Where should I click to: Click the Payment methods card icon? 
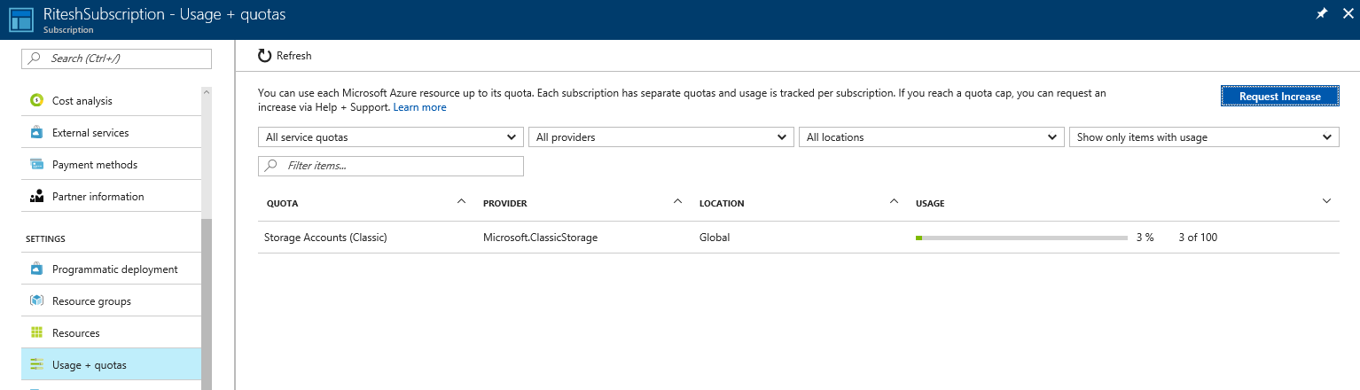[x=36, y=165]
